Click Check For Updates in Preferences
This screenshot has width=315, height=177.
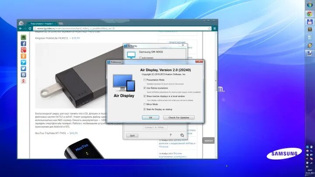[x=179, y=118]
